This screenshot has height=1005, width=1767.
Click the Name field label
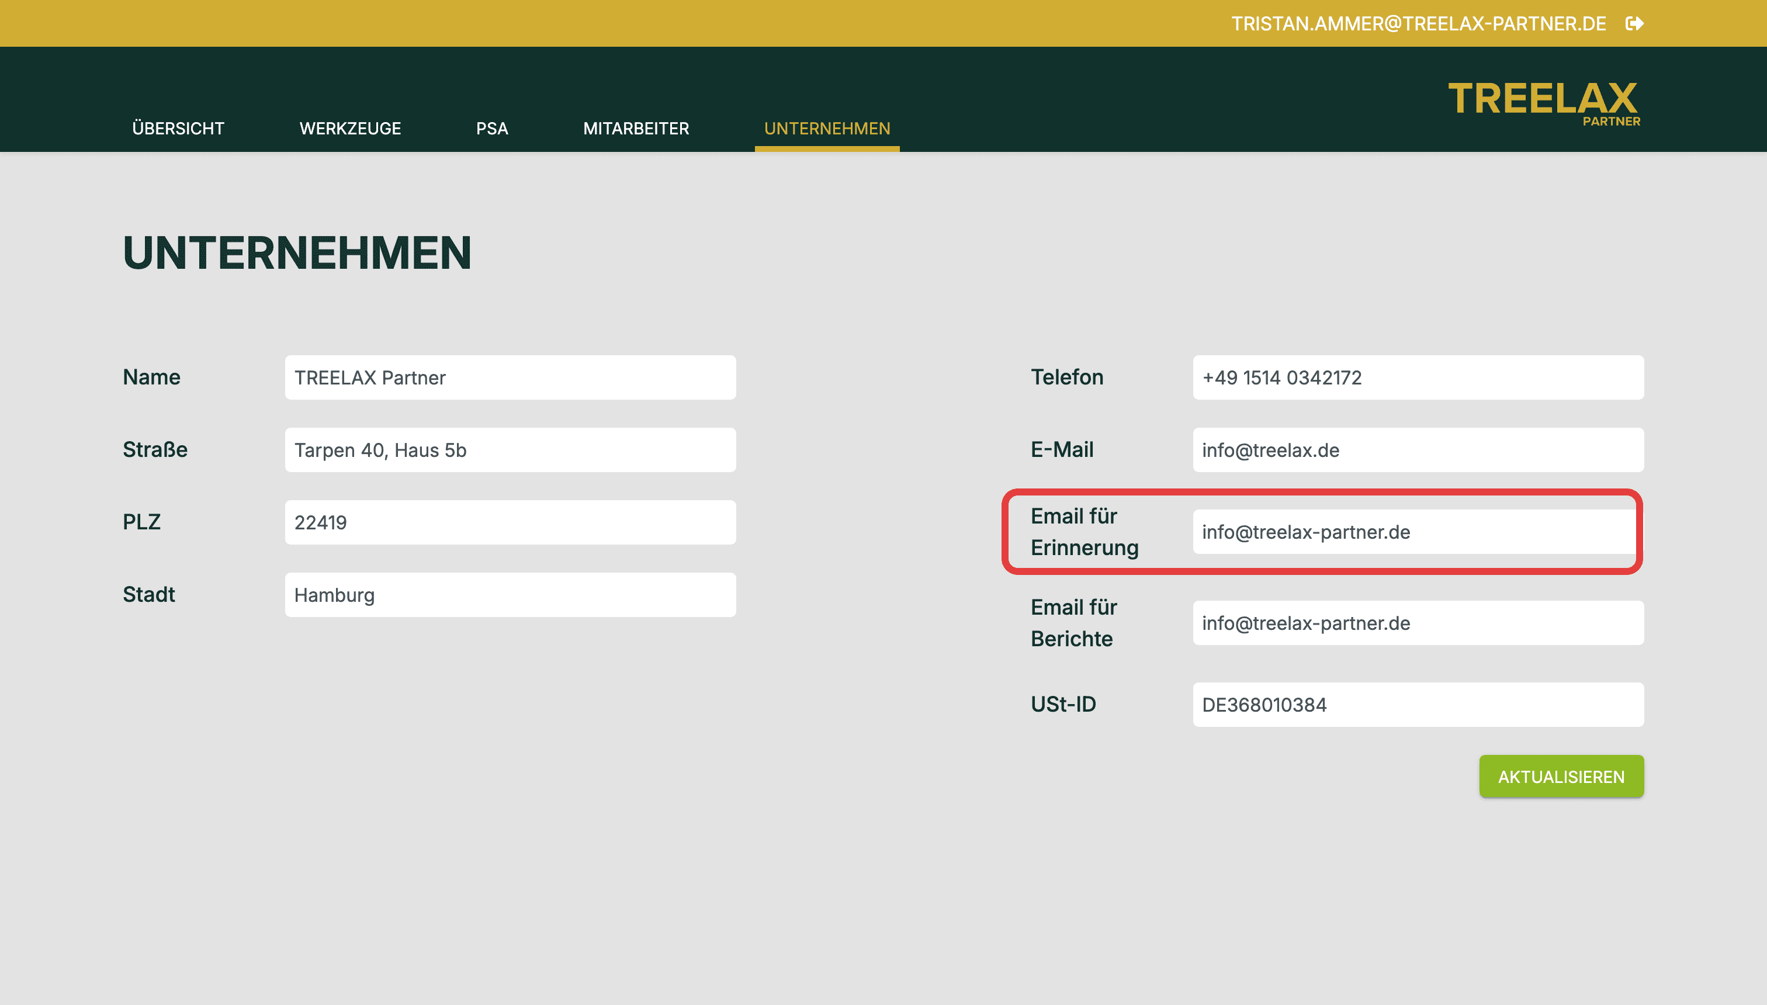(152, 377)
